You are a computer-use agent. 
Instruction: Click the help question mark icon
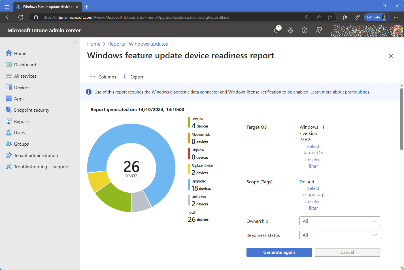pyautogui.click(x=305, y=30)
